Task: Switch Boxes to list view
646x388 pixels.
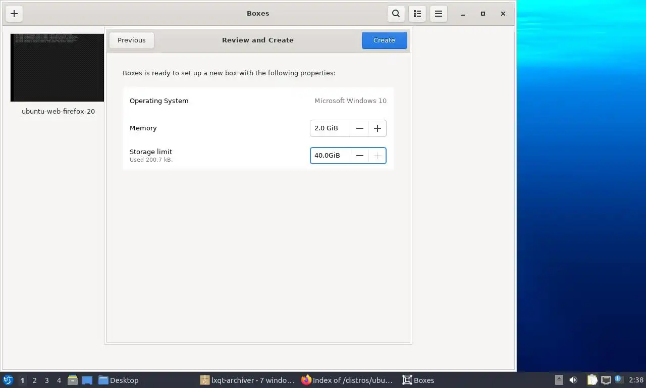Action: coord(417,14)
